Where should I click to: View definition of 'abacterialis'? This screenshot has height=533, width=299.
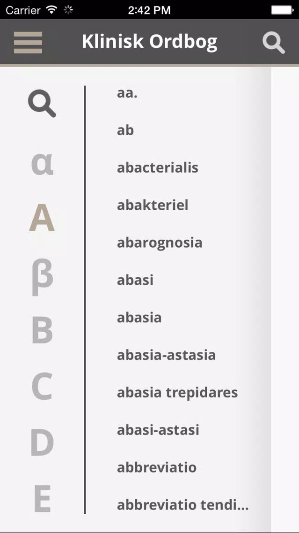[x=158, y=168]
